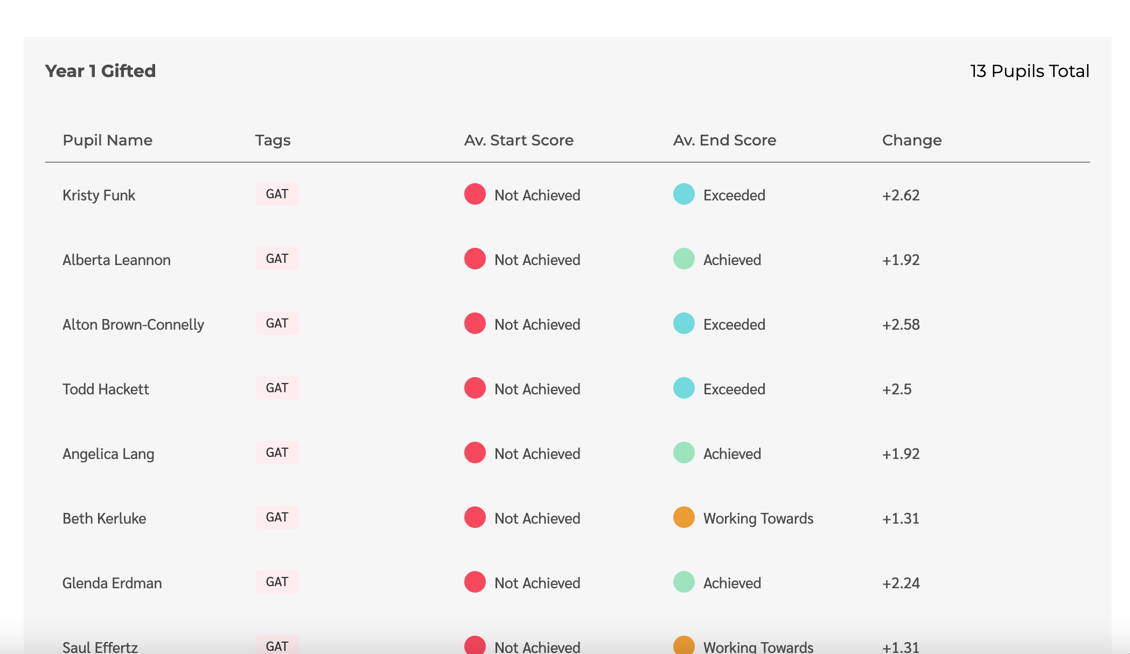Sort by the Change column header
1130x654 pixels.
tap(911, 140)
